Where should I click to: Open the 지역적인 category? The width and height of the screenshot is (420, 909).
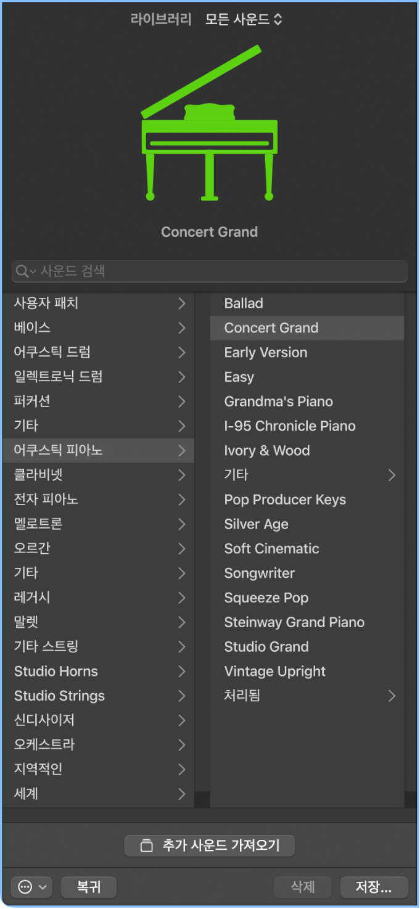99,770
